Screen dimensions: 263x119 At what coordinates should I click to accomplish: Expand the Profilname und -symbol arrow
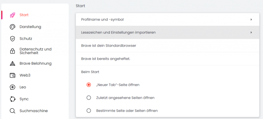point(251,19)
